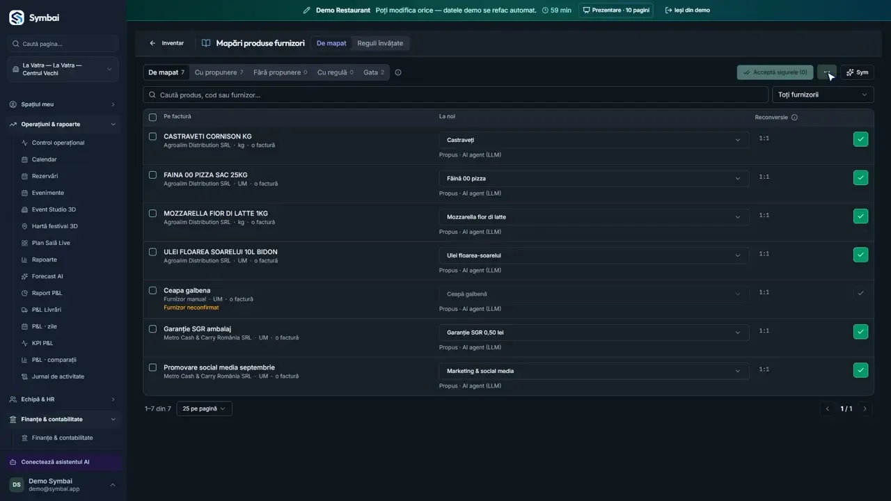The height and width of the screenshot is (501, 891).
Task: Click the Symbai logo icon
Action: coord(17,17)
